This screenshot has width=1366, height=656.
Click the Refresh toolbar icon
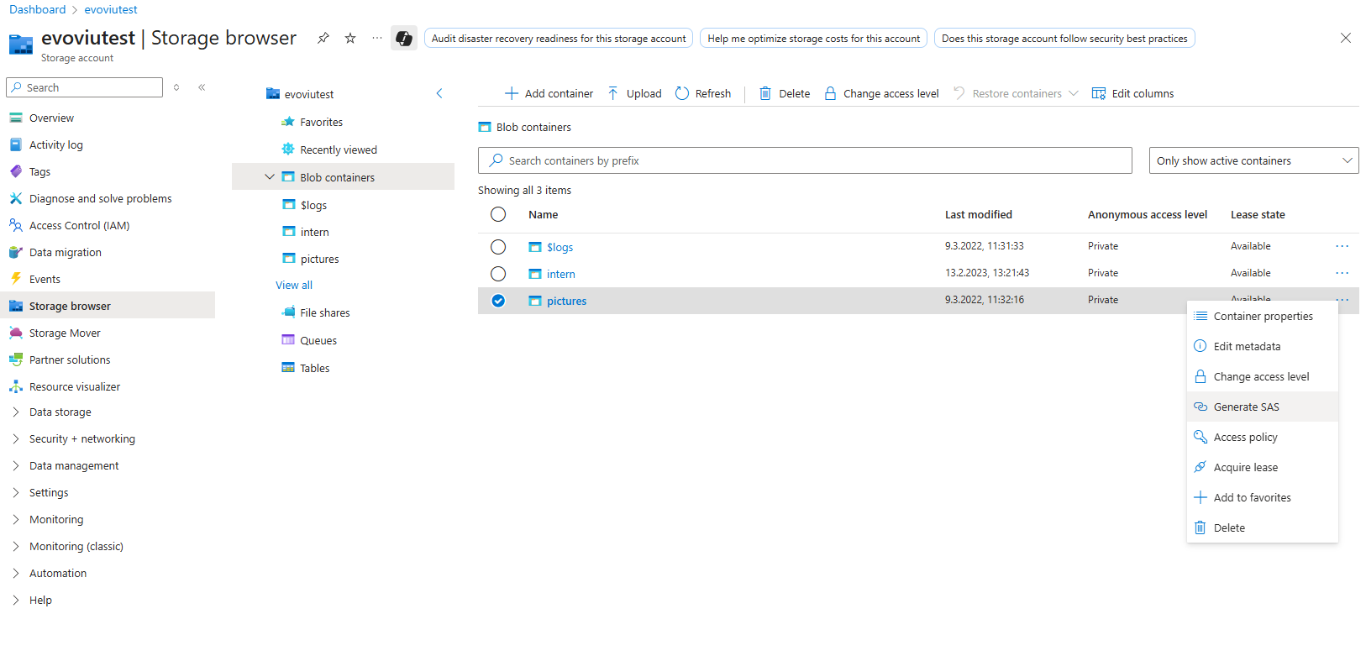[682, 93]
